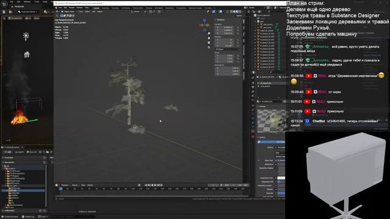The width and height of the screenshot is (390, 219).
Task: Click current frame marker in timeline
Action: [x=60, y=189]
